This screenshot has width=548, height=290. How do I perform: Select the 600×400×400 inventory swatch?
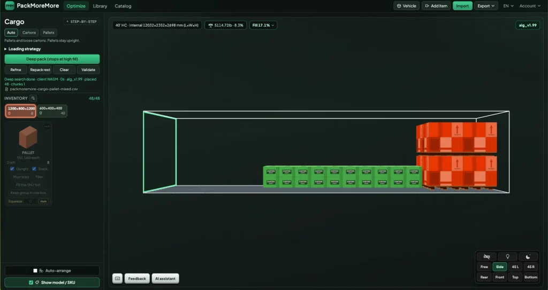tap(52, 111)
